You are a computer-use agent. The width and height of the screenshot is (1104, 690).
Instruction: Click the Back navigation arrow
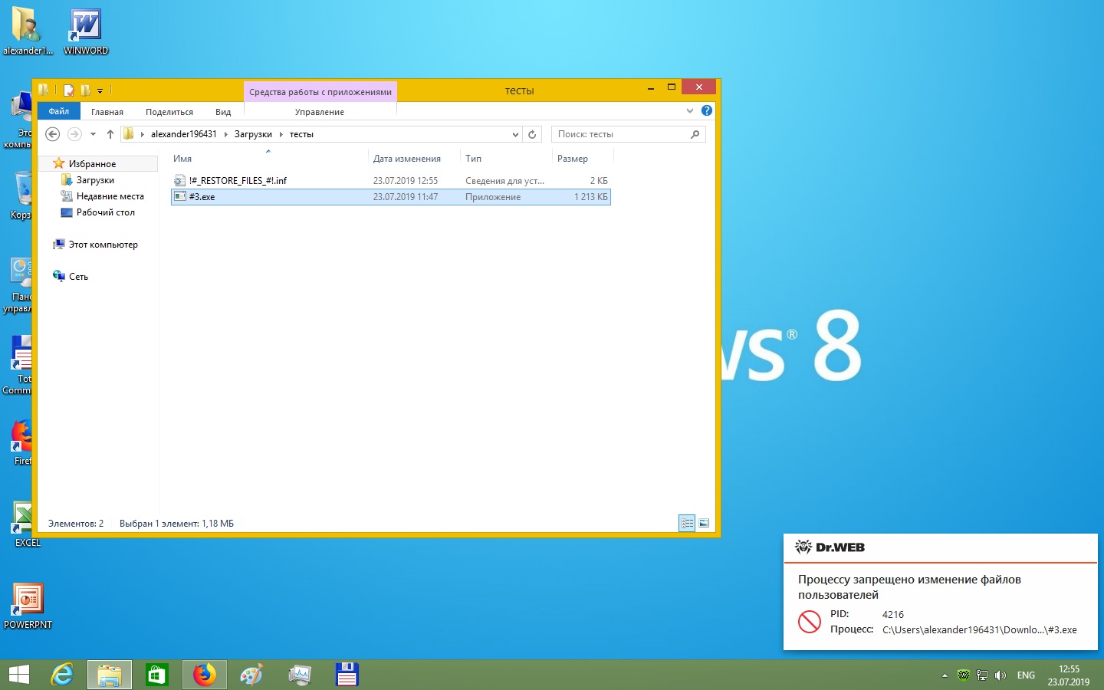click(53, 134)
